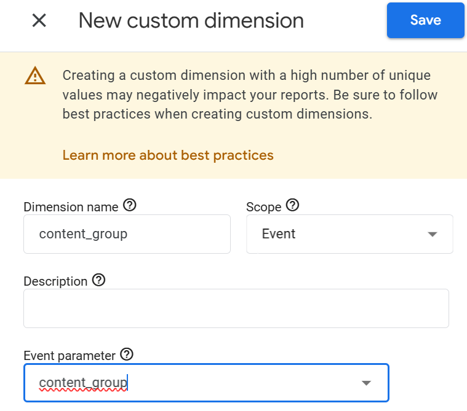Select the New custom dimension title

pos(191,20)
